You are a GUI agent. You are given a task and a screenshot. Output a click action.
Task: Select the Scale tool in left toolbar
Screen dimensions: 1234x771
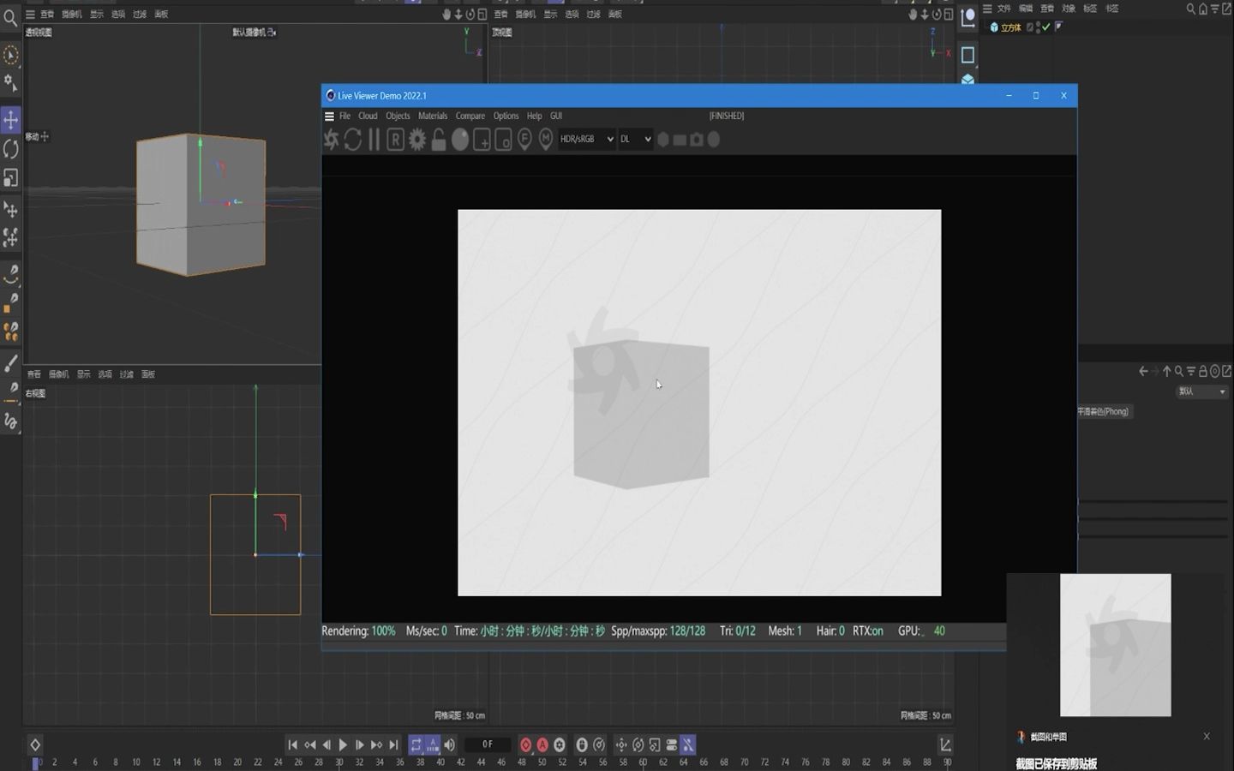click(10, 178)
